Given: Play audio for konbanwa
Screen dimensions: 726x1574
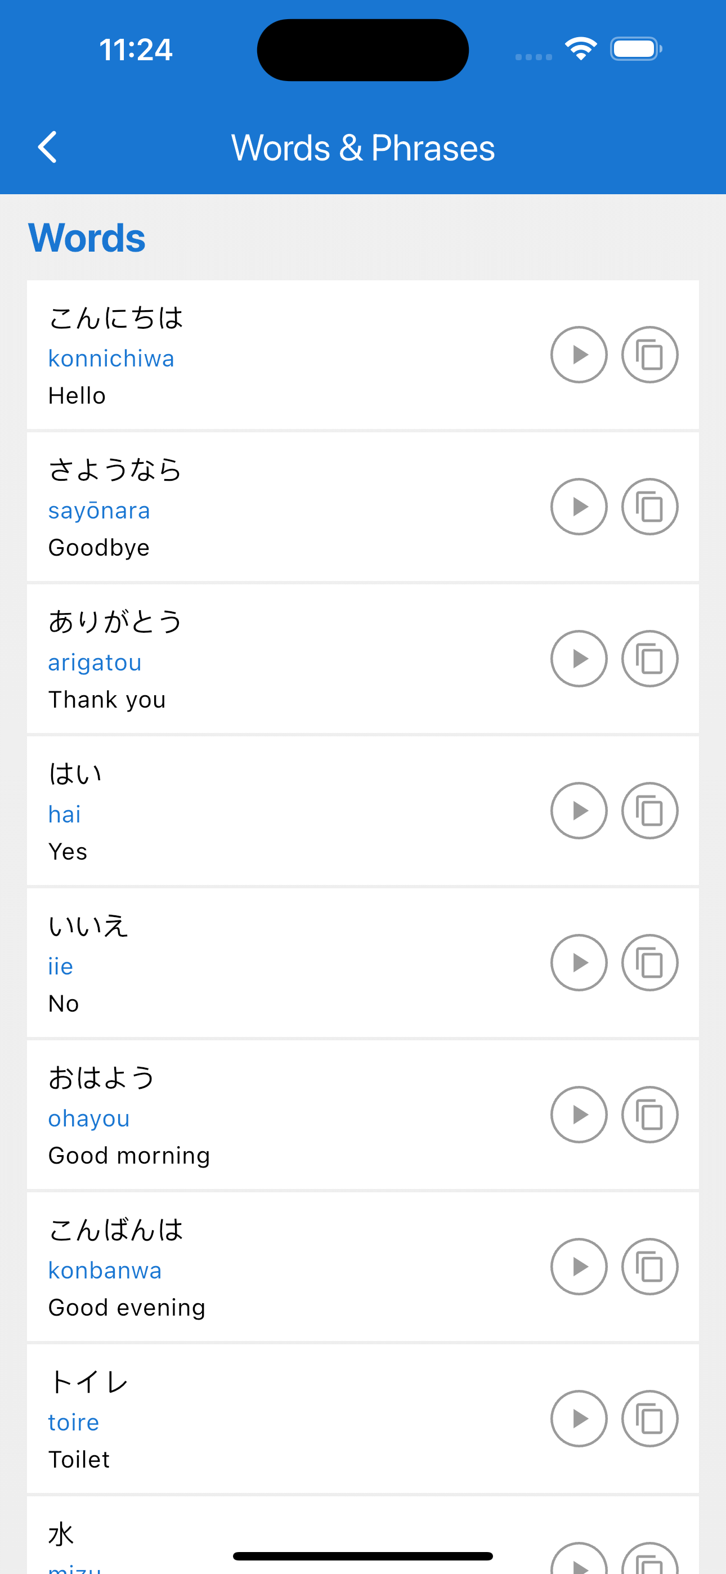Looking at the screenshot, I should [579, 1267].
